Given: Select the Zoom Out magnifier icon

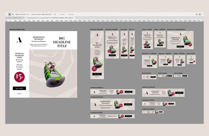Looking at the screenshot, I should [13, 14].
